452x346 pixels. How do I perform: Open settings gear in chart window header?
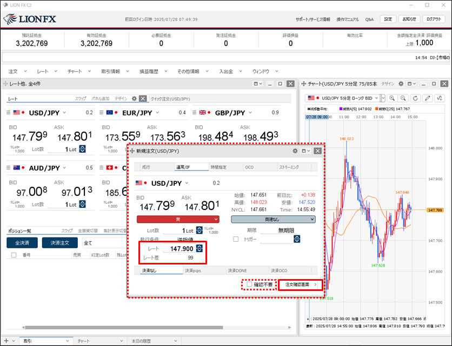click(401, 84)
